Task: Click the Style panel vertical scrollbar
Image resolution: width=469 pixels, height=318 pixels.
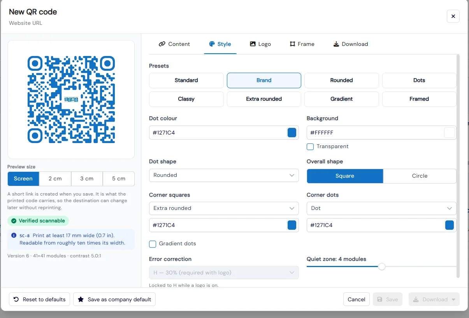Action: coord(458,166)
